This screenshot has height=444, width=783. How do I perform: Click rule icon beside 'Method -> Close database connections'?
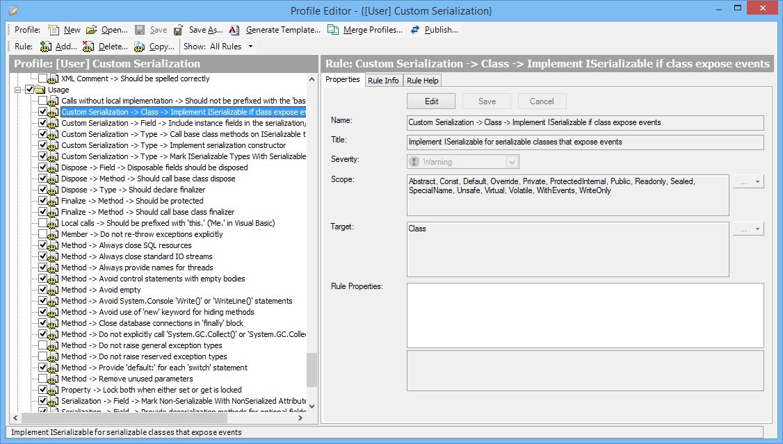(52, 324)
